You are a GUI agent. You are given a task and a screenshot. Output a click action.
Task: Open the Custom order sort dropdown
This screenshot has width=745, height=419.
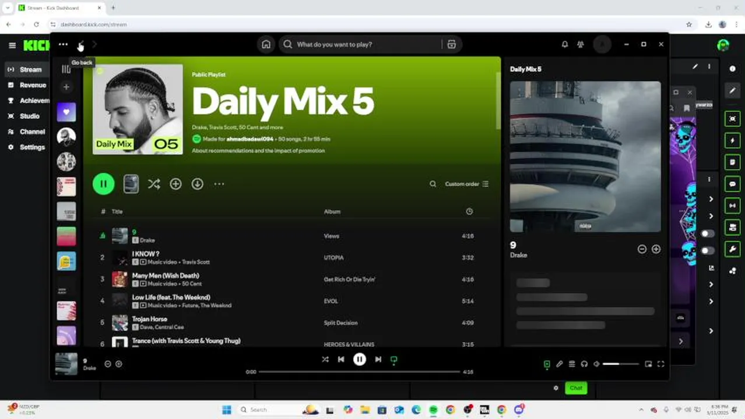467,184
